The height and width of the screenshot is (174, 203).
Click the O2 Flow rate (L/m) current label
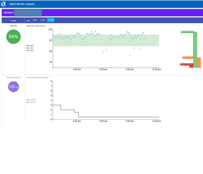tap(13, 77)
